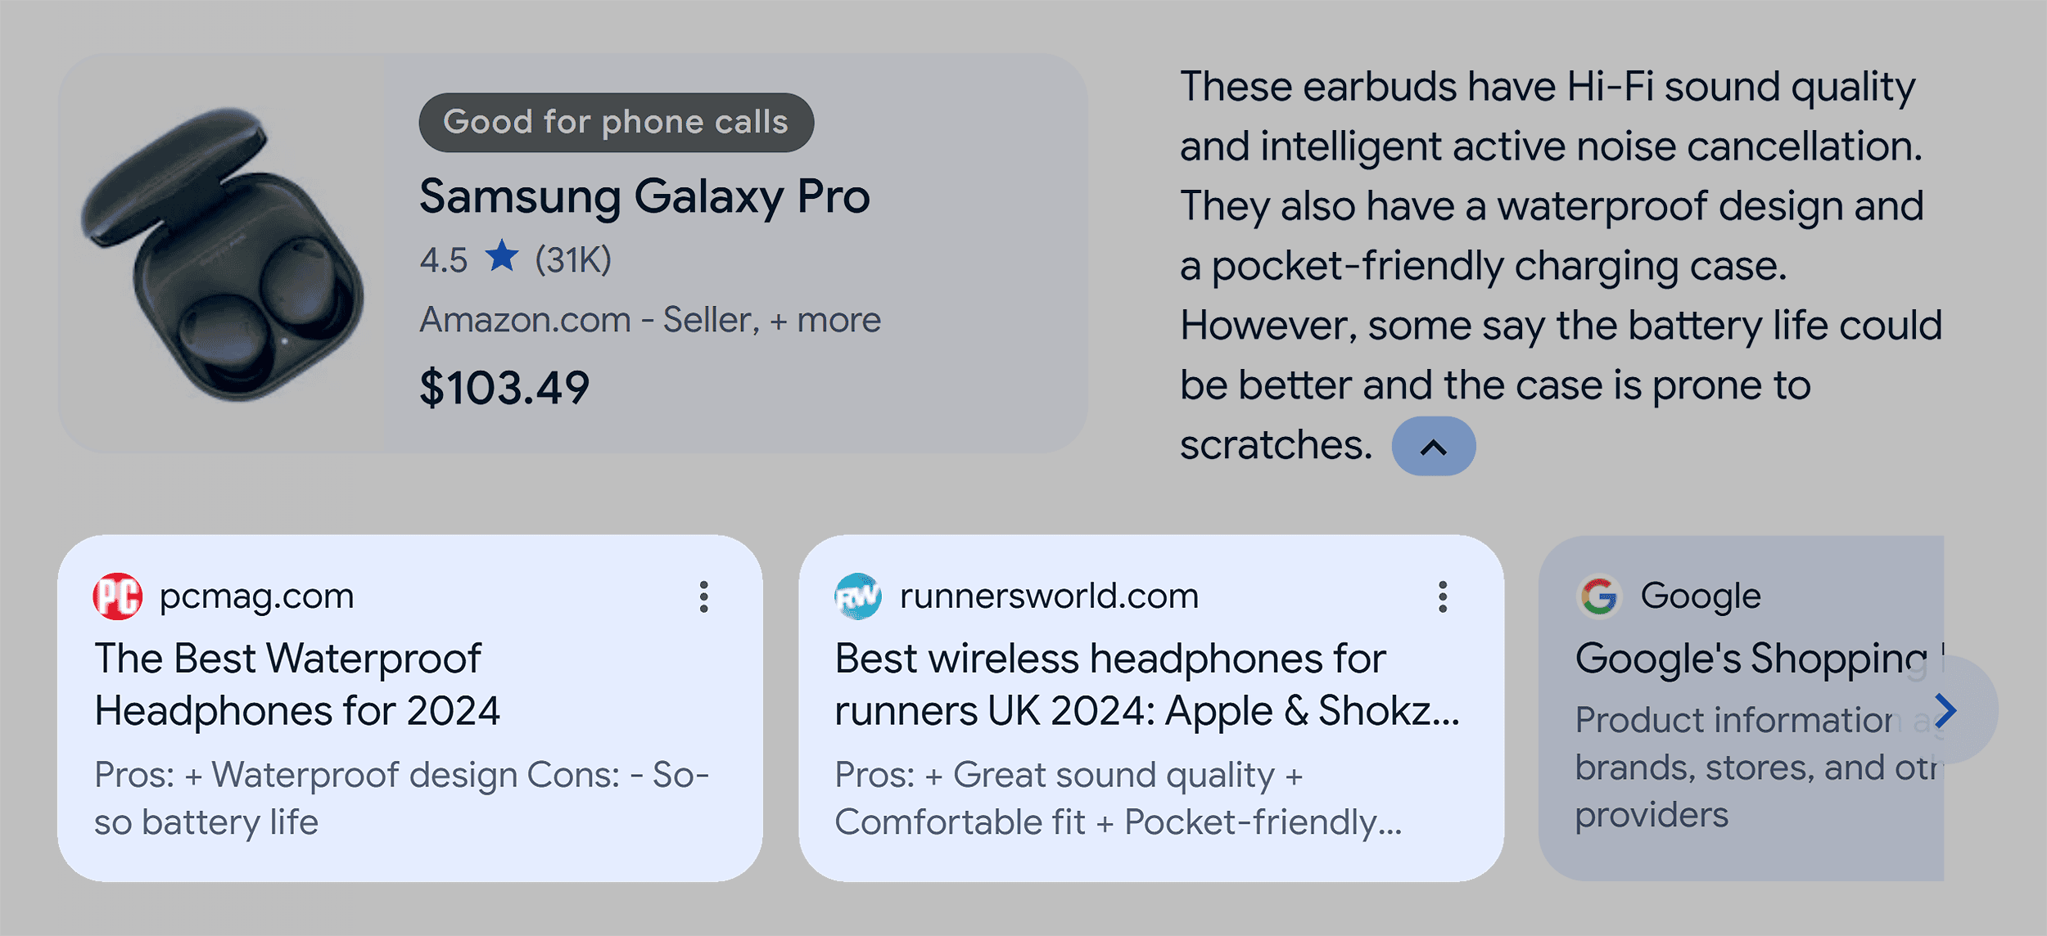Open three-dot menu on runnersworld.com card

(1443, 597)
